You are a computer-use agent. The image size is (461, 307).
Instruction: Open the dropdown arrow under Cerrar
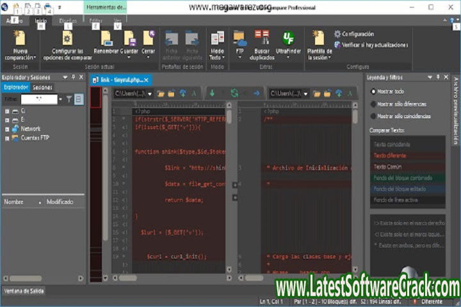coord(148,58)
